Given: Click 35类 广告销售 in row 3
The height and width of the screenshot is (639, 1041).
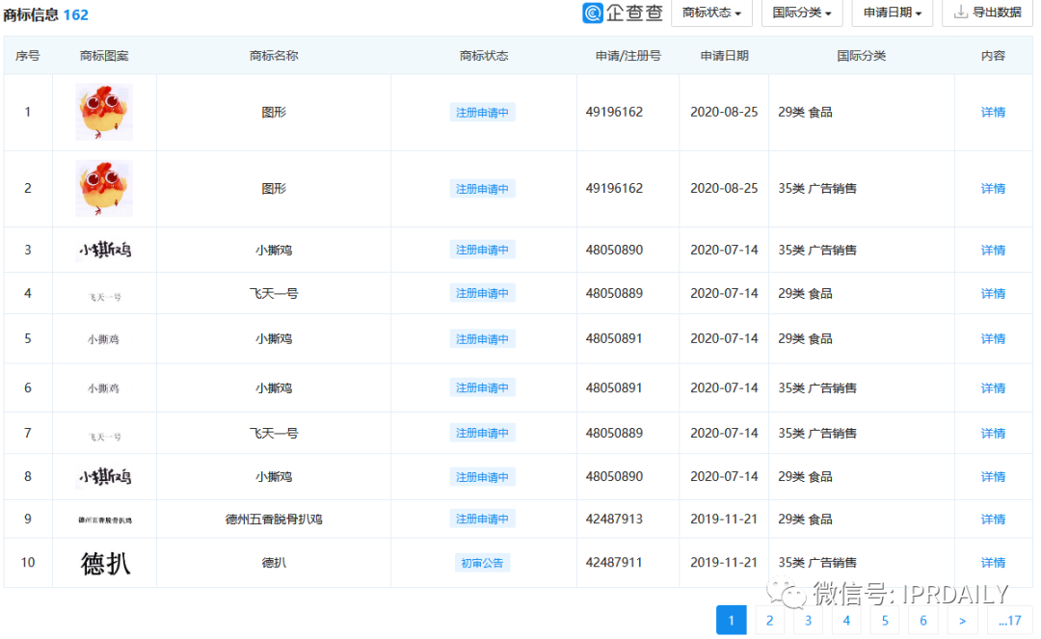Looking at the screenshot, I should [x=817, y=251].
